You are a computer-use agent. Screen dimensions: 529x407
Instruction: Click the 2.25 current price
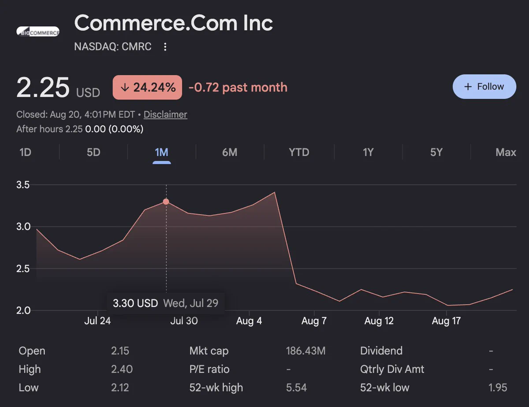point(43,87)
